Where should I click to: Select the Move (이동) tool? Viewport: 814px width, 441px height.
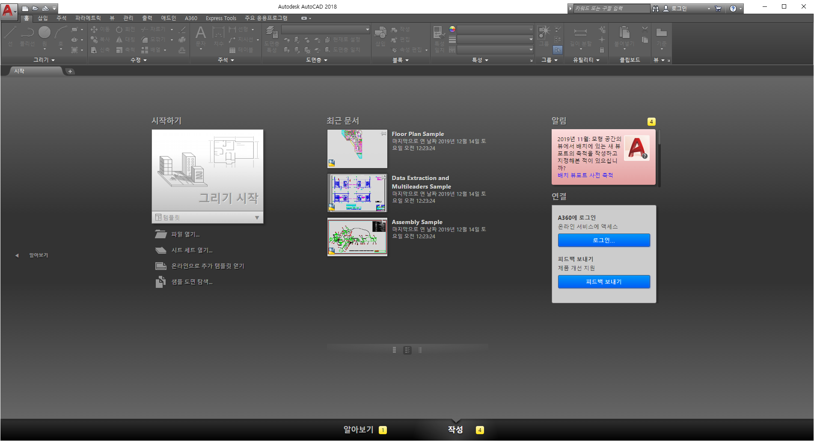pyautogui.click(x=100, y=30)
